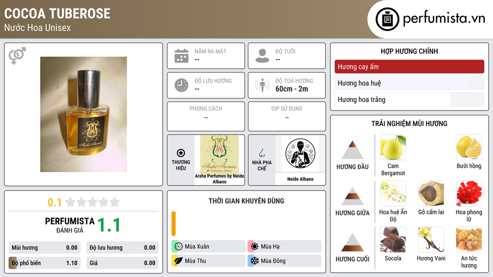Image resolution: width=493 pixels, height=277 pixels.
Task: Click the perfumista.vn bottle logo icon
Action: (387, 19)
